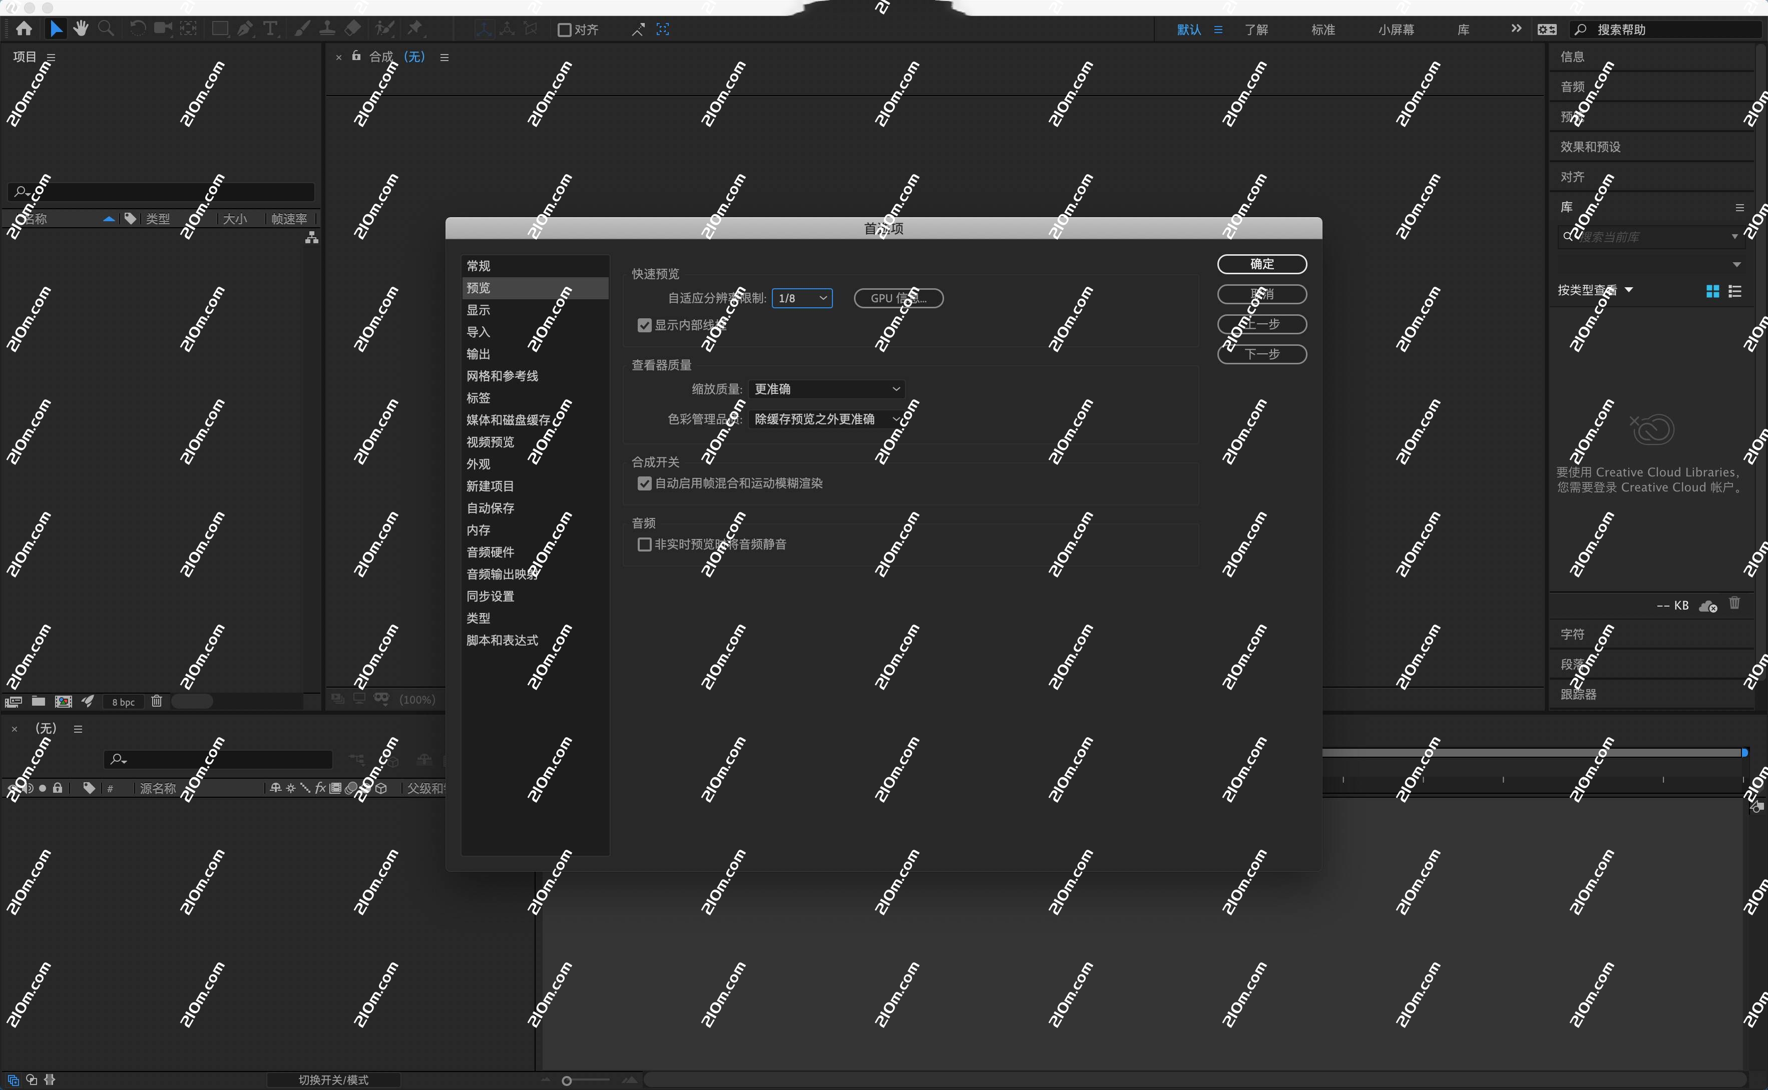1768x1090 pixels.
Task: Click the 确定 button
Action: coord(1262,264)
